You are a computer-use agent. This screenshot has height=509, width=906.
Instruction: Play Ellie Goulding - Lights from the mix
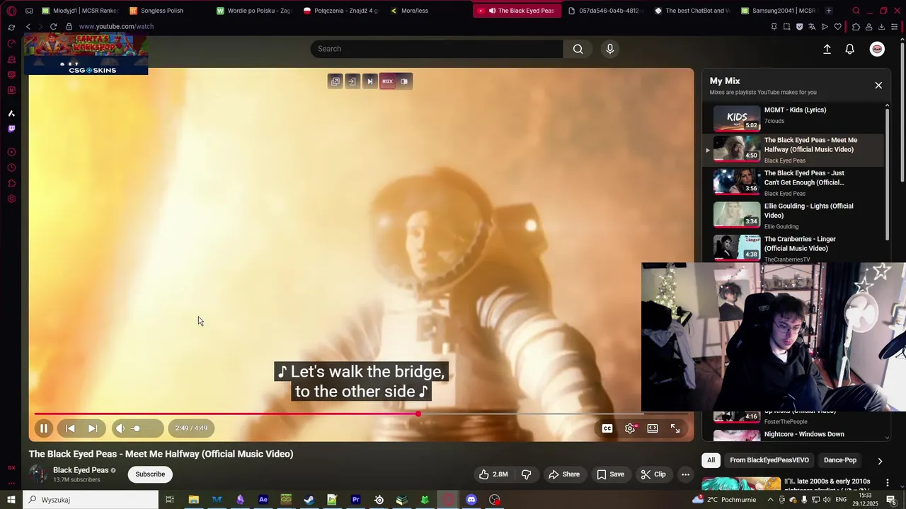coord(793,215)
